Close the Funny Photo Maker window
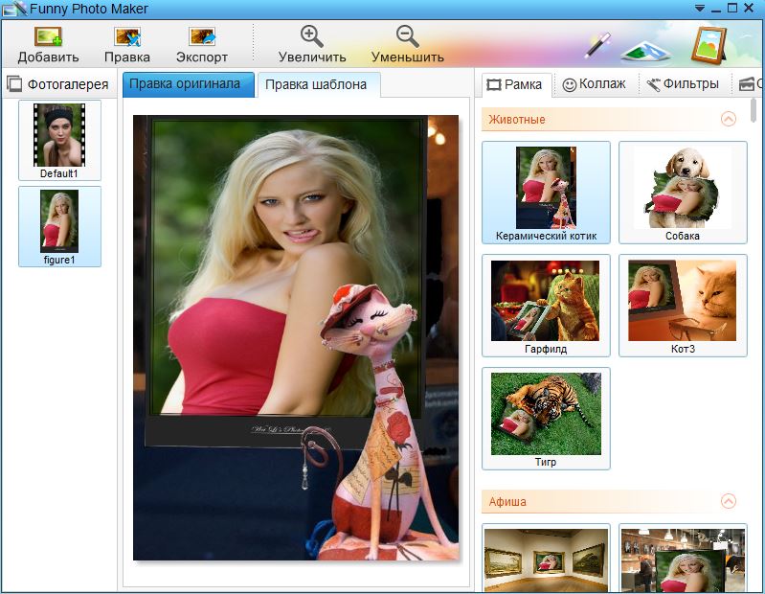Viewport: 765px width, 594px height. (x=749, y=8)
